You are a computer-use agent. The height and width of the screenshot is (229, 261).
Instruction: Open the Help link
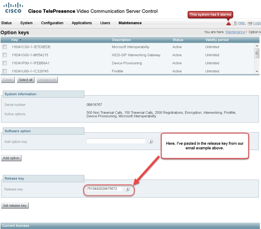click(x=241, y=23)
